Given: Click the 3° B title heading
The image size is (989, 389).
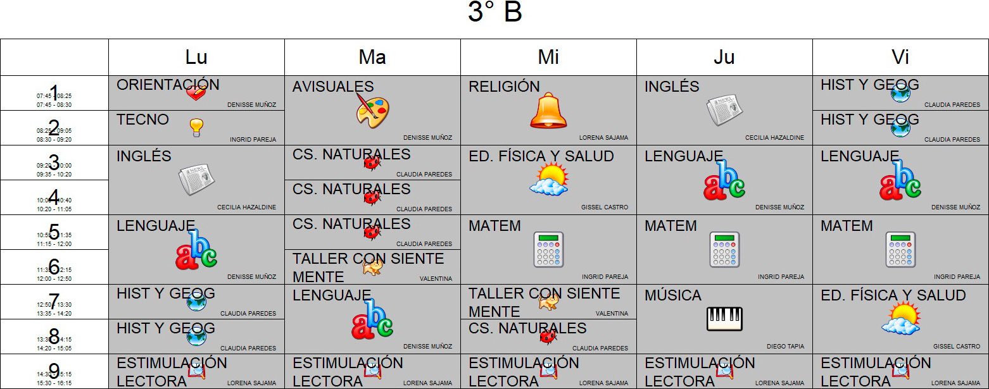Looking at the screenshot, I should (x=494, y=13).
